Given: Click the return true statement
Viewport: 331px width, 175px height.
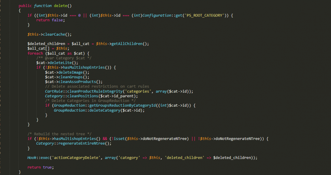Looking at the screenshot, I should 40,167.
